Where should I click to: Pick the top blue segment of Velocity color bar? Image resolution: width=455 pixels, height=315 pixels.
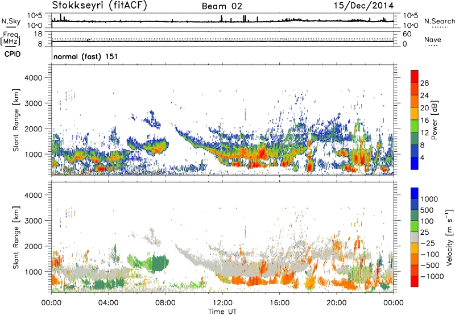[x=415, y=193]
